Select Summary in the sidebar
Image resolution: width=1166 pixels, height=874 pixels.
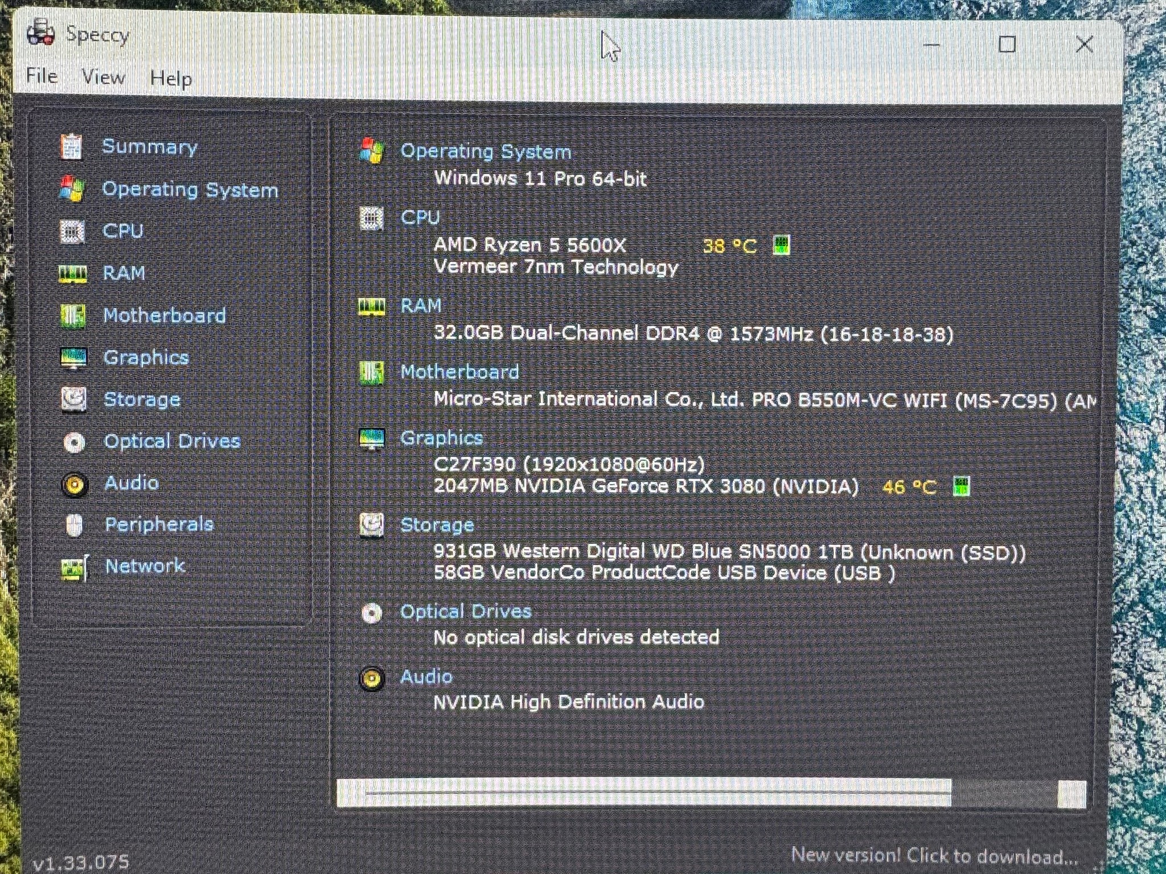(x=150, y=147)
